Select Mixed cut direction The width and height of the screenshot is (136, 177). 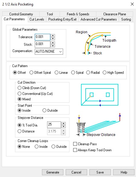(24, 99)
